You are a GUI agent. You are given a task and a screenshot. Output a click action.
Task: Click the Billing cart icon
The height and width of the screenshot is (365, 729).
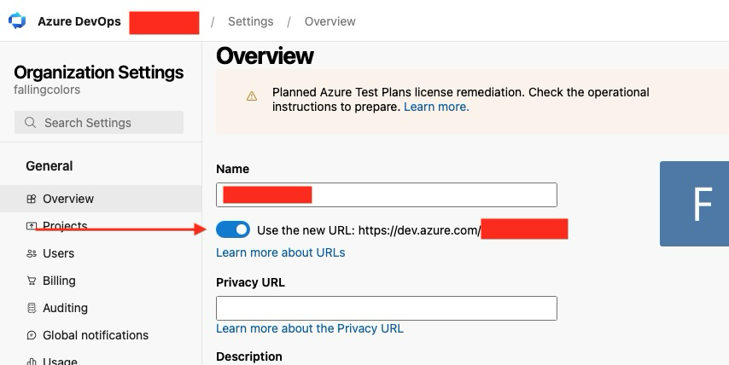[31, 281]
